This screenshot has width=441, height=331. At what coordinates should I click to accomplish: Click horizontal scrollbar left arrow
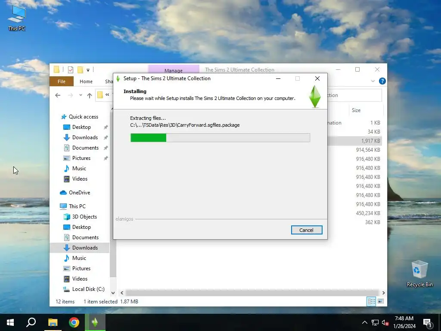(122, 293)
